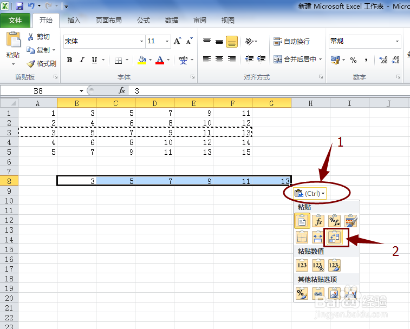Apply red font color
410x329 pixels.
pyautogui.click(x=160, y=60)
